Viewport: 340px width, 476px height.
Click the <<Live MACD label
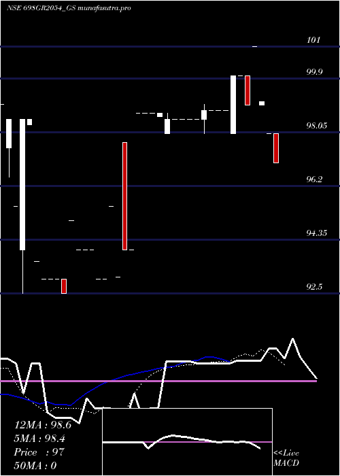(286, 458)
